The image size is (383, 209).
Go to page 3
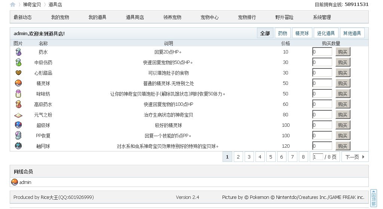pos(249,157)
